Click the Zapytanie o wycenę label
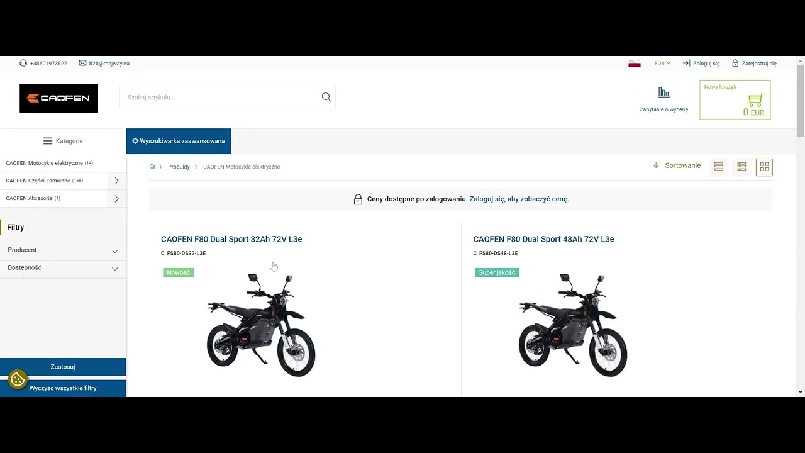Screen dimensions: 805x453 pos(663,109)
